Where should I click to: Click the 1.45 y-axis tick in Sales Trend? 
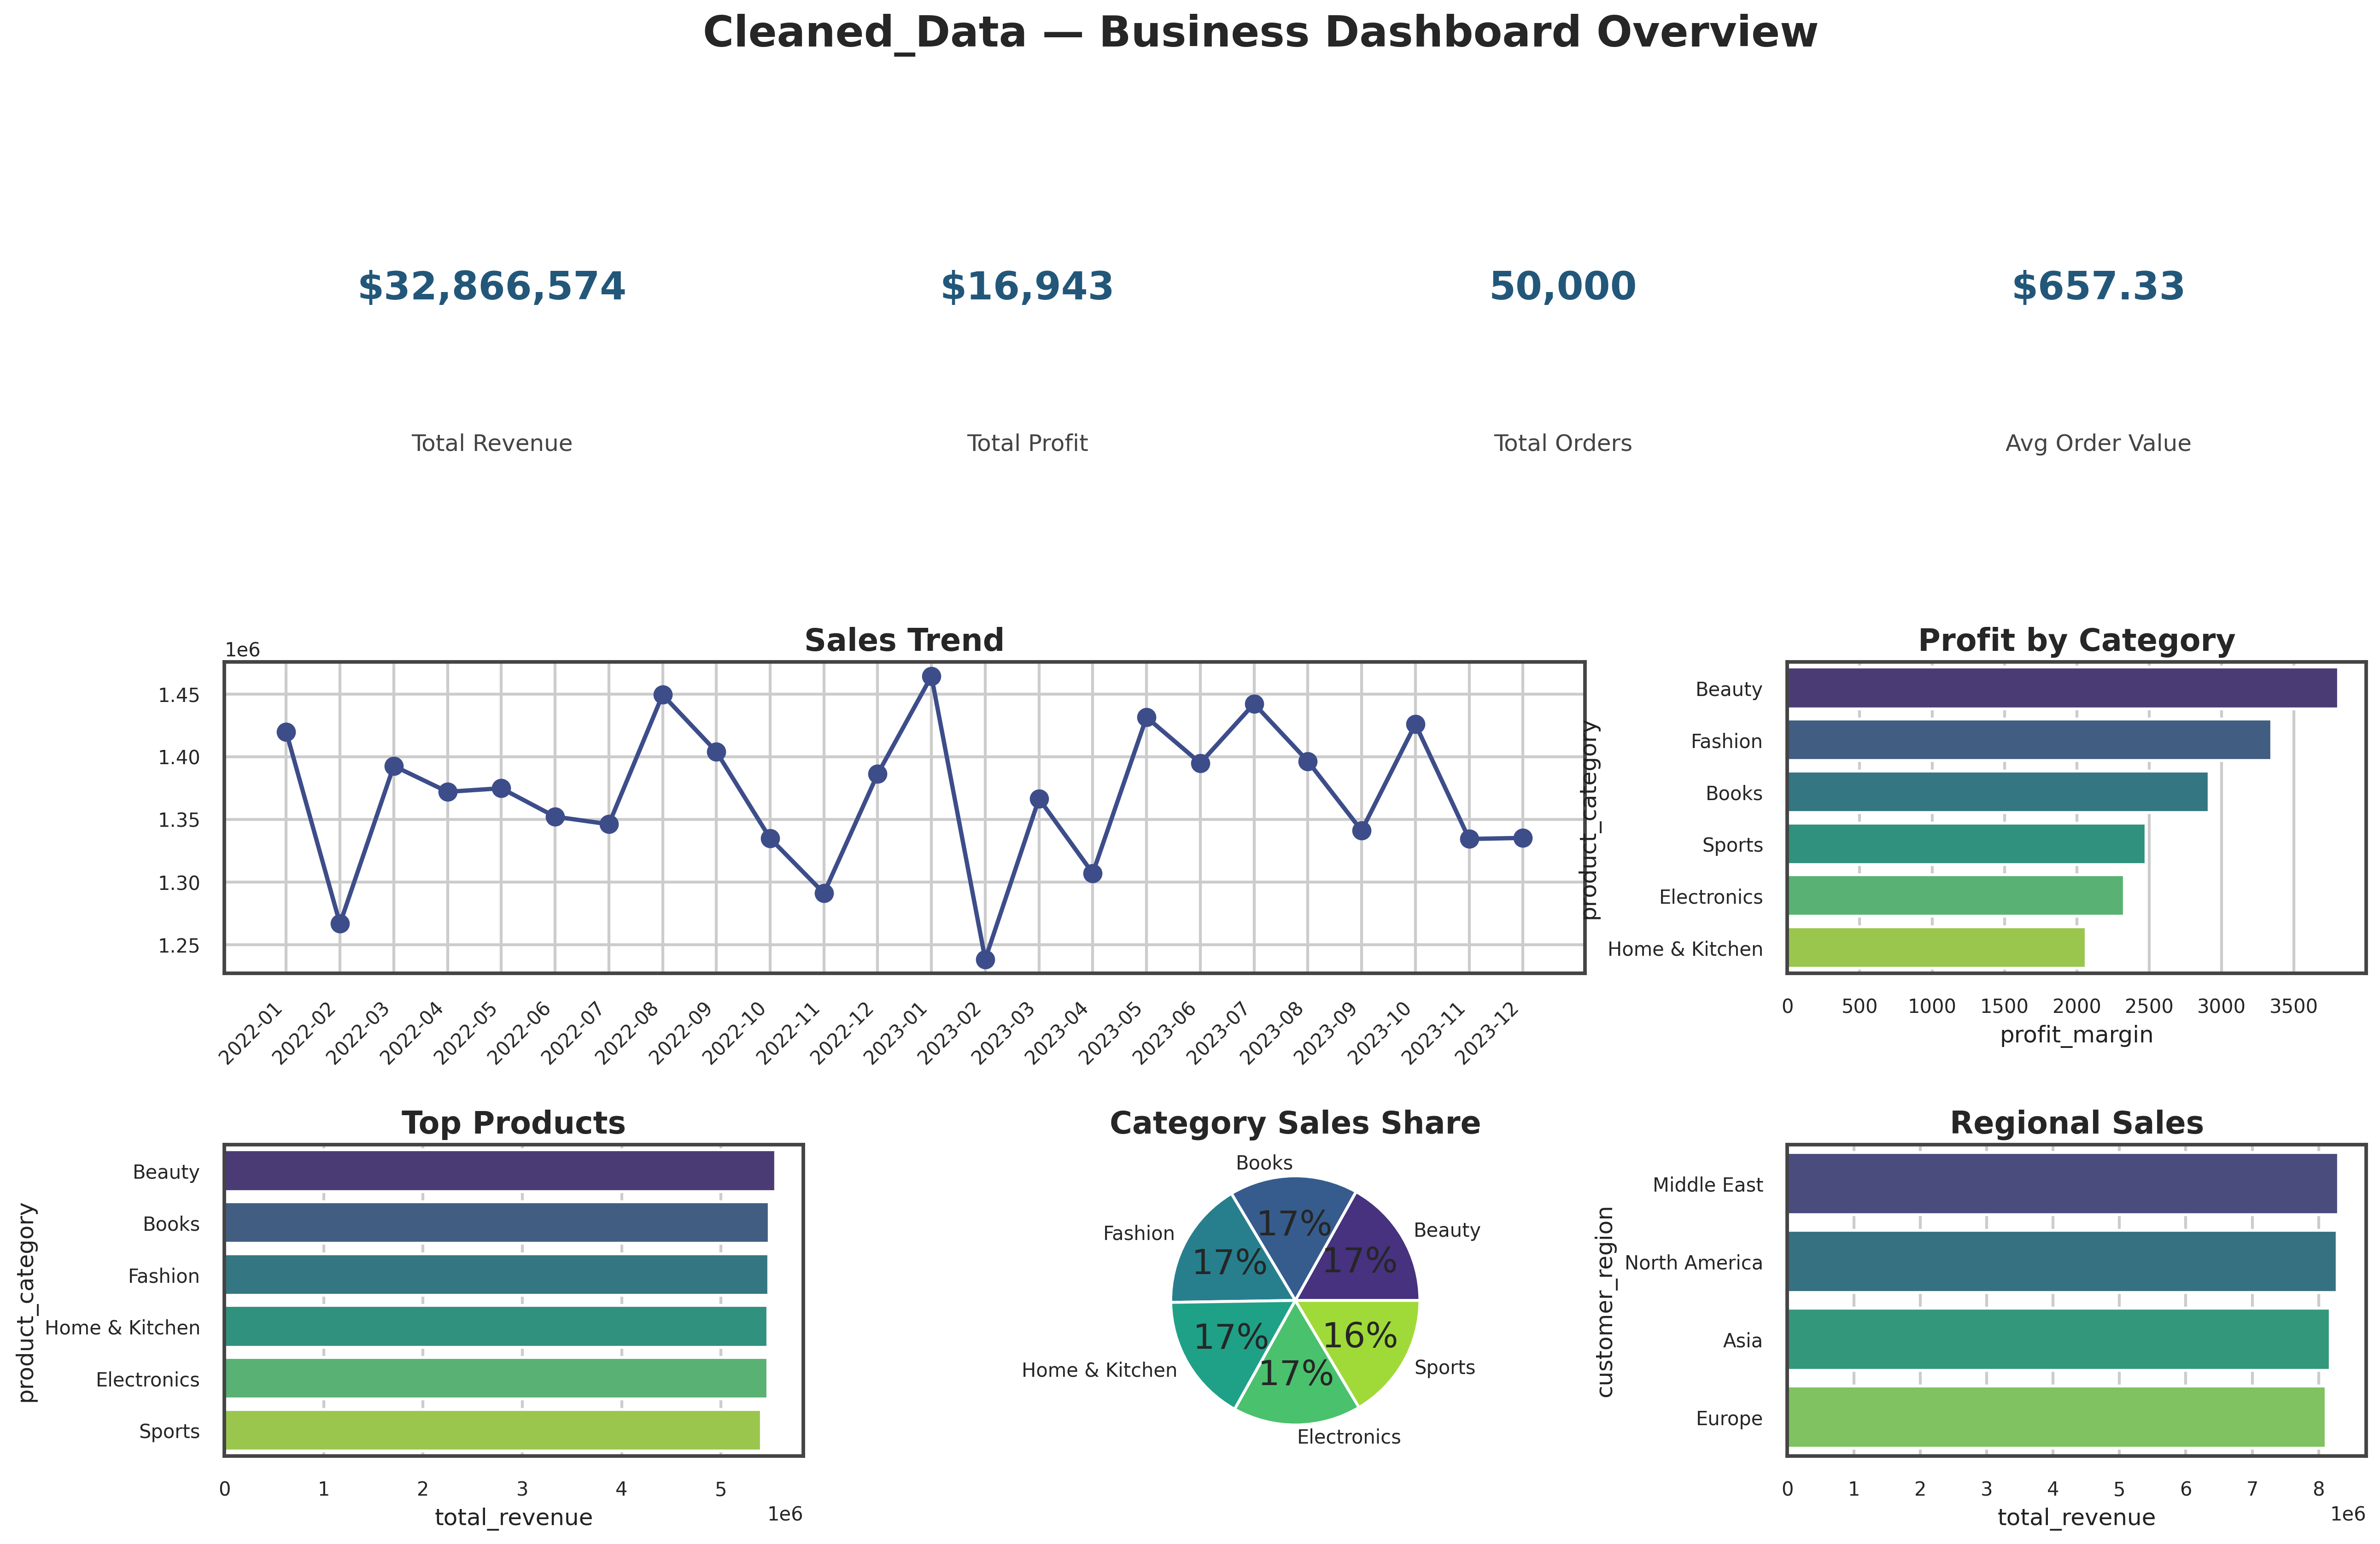coord(179,695)
